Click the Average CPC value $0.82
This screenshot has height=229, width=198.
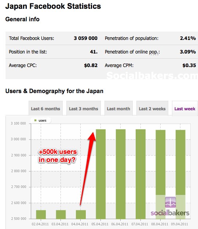[91, 65]
